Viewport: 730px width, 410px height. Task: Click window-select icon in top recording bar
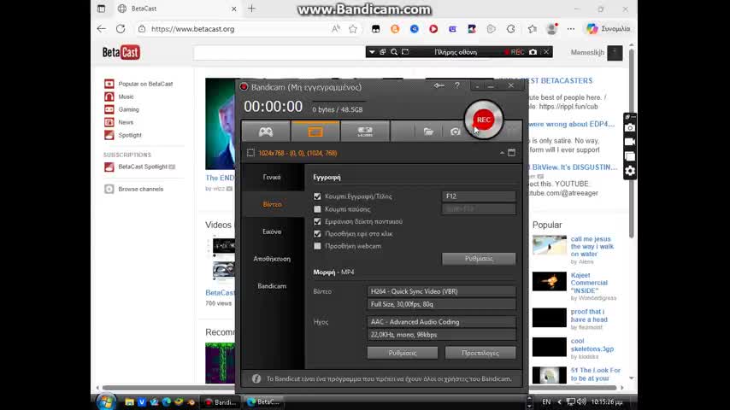click(x=383, y=52)
